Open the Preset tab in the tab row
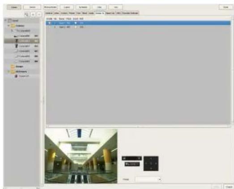Image resolution: width=234 pixels, height=189 pixels. click(x=72, y=13)
